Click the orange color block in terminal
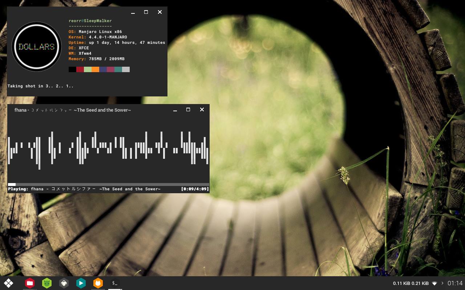The width and height of the screenshot is (465, 290). pyautogui.click(x=95, y=70)
